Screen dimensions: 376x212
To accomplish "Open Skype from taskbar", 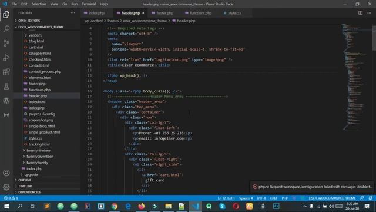I will click(x=222, y=206).
